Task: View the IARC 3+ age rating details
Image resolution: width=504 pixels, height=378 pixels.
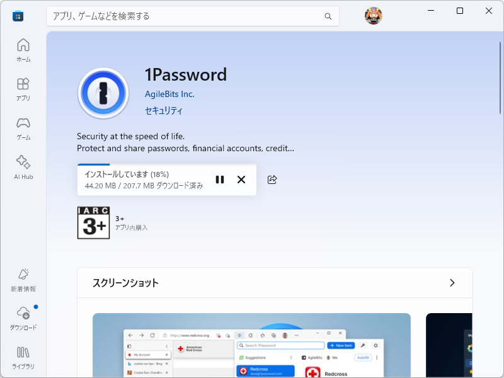Action: (x=93, y=223)
